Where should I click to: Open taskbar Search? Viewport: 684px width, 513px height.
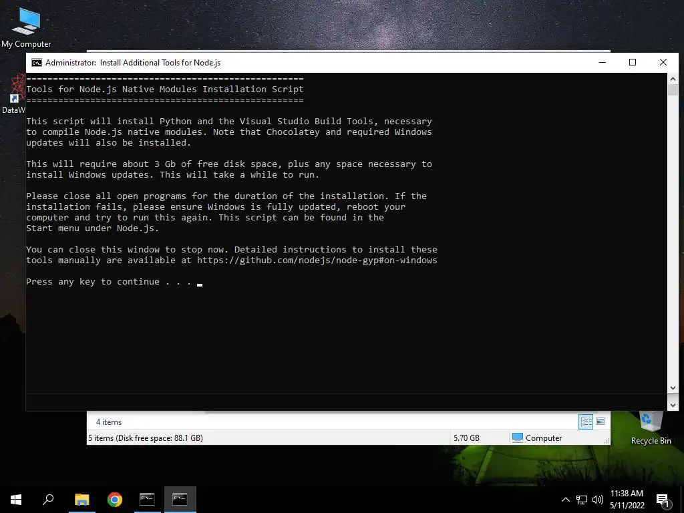click(x=48, y=500)
